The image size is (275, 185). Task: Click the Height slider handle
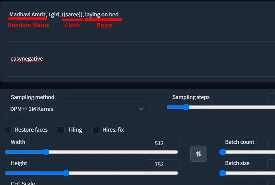coord(66,173)
